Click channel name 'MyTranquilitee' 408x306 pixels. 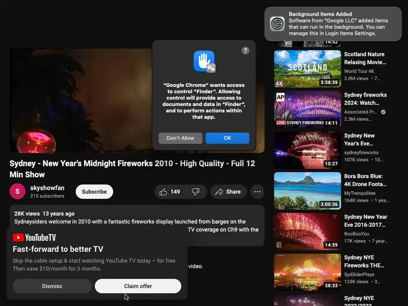tap(360, 193)
